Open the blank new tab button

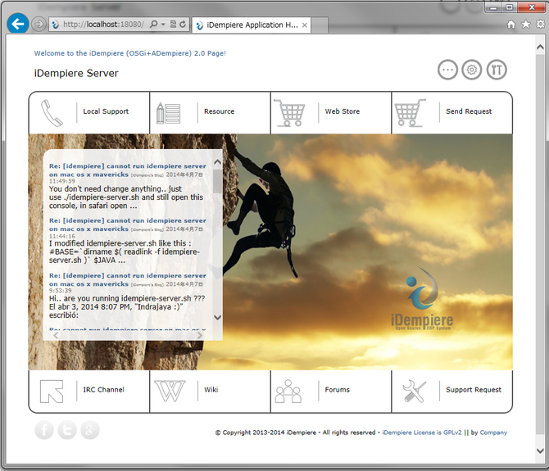coord(320,25)
